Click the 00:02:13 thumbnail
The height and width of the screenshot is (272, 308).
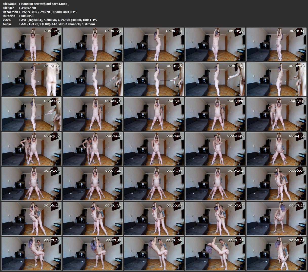click(215, 79)
